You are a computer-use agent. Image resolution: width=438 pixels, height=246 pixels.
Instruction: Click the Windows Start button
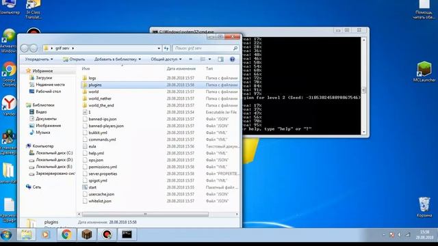pos(6,235)
